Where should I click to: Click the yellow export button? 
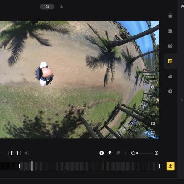coord(171,166)
